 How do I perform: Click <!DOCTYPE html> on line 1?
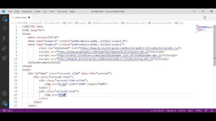(33, 27)
